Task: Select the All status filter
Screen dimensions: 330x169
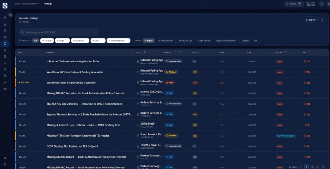Action: tap(256, 41)
